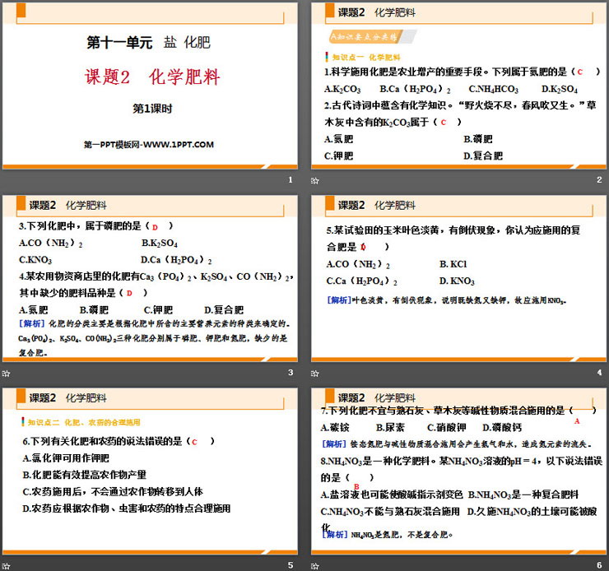Screen dimensions: 609x571
Task: Click the 课题2 header tab on slide 4
Action: coord(351,205)
